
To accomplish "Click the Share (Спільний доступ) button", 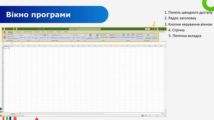I will coord(160,32).
